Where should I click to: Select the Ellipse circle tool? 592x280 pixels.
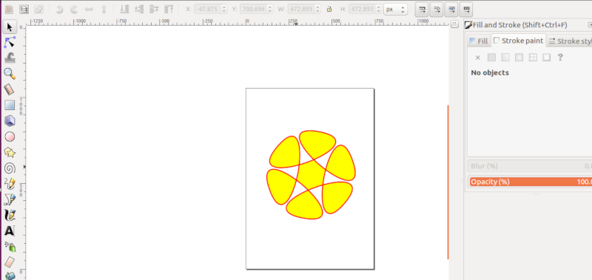click(x=10, y=137)
